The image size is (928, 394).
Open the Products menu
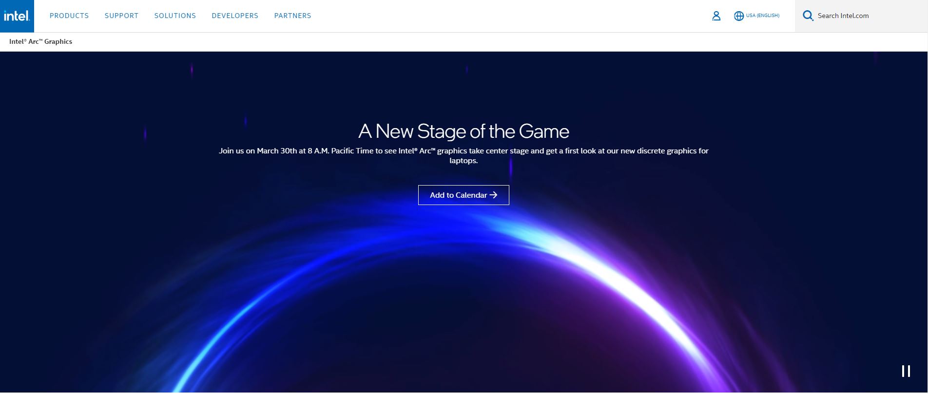(x=69, y=16)
